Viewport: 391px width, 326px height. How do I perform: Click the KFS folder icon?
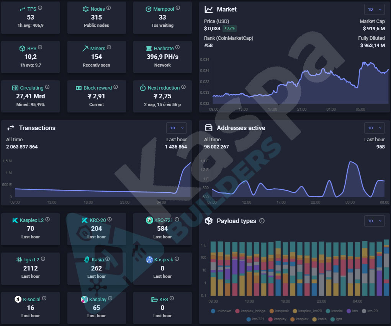point(155,299)
